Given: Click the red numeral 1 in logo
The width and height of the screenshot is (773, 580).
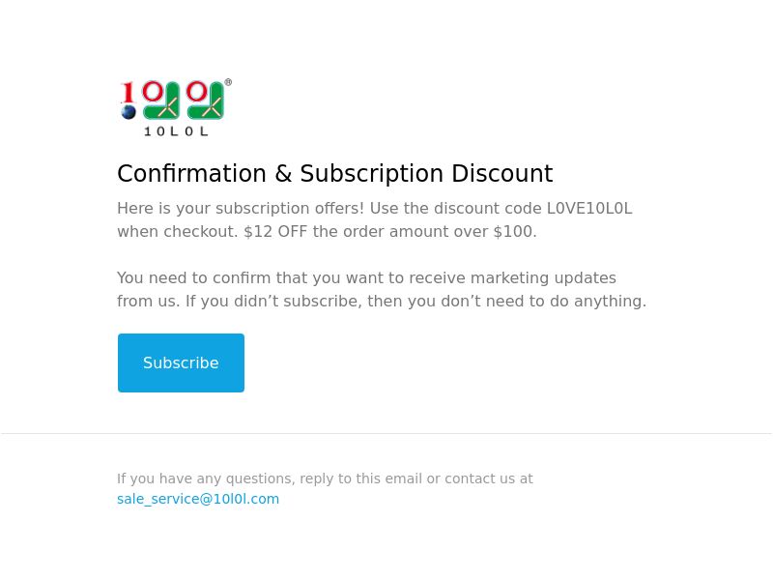Looking at the screenshot, I should (129, 92).
